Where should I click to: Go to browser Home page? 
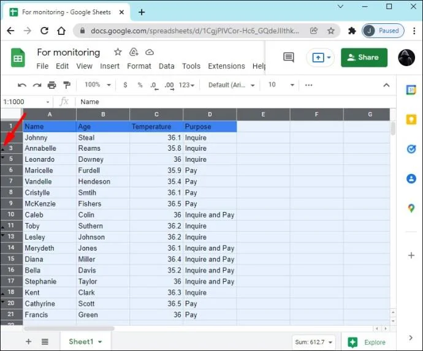61,31
